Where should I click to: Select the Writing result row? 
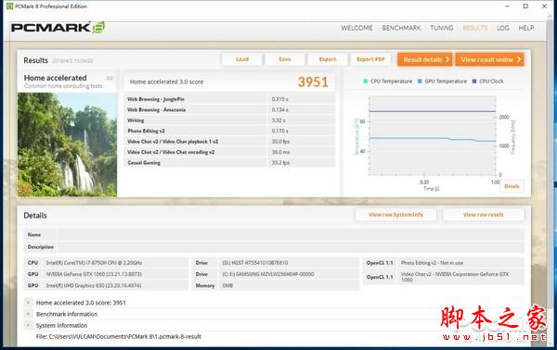(229, 120)
